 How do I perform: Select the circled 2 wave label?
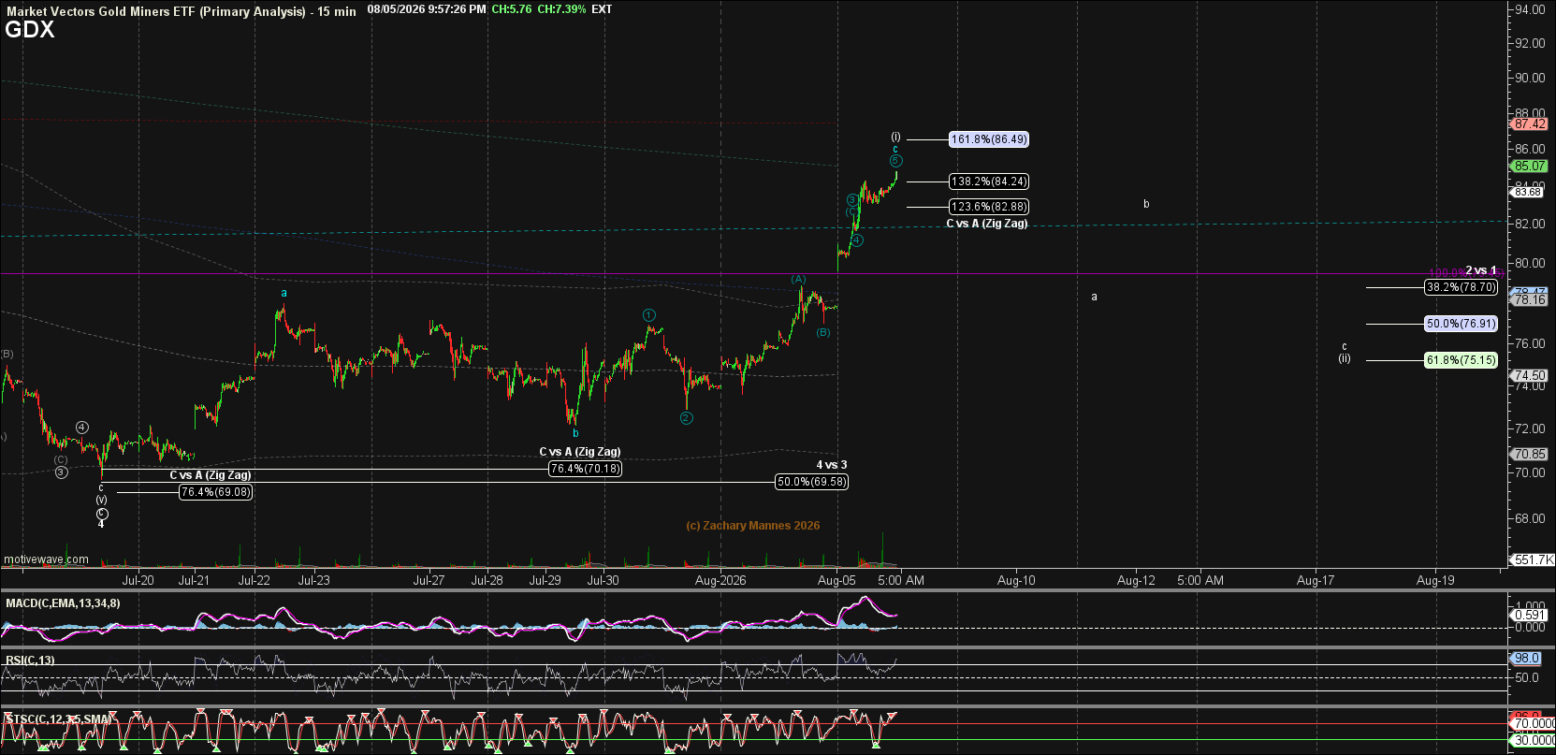click(687, 417)
